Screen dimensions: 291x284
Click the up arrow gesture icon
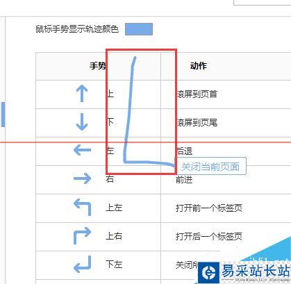(x=82, y=94)
